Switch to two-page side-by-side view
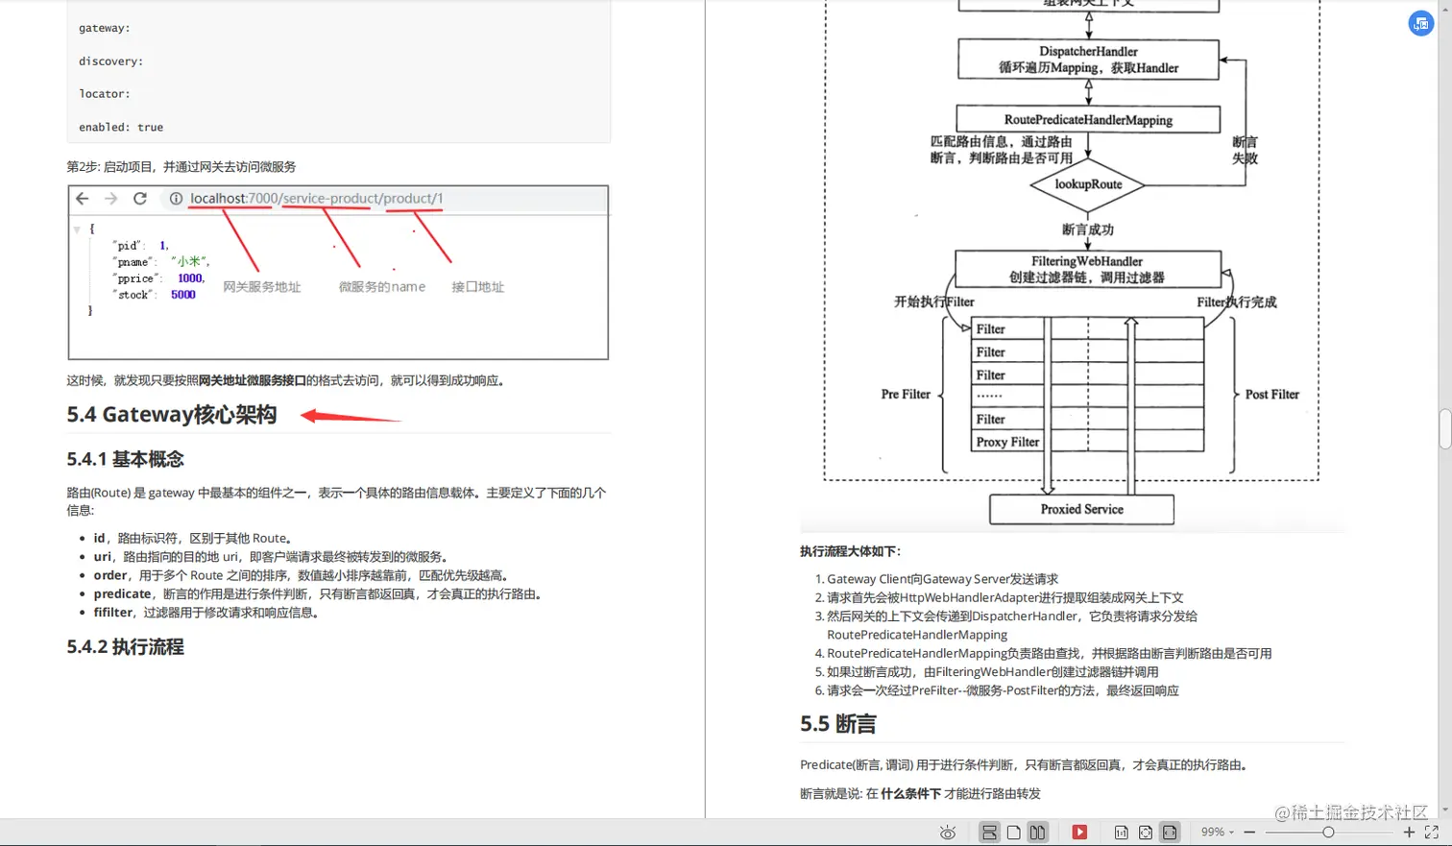 [1037, 833]
